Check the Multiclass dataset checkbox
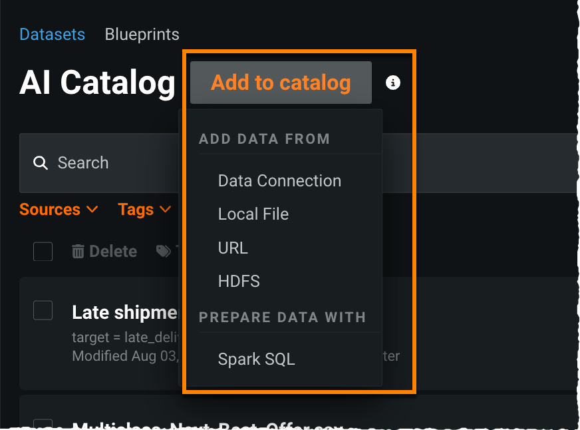This screenshot has width=580, height=430. [x=43, y=426]
